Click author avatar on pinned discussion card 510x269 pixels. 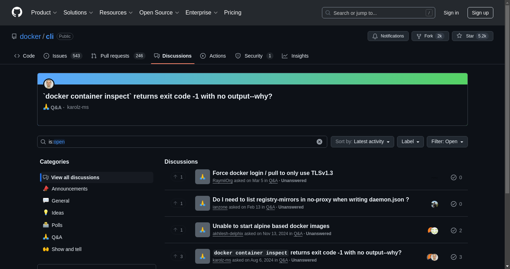click(x=49, y=84)
